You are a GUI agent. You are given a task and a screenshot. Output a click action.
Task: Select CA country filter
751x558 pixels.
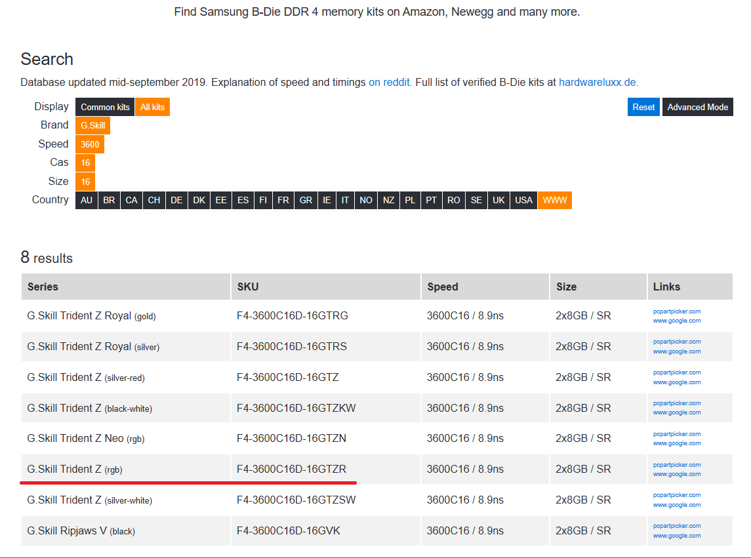coord(132,200)
